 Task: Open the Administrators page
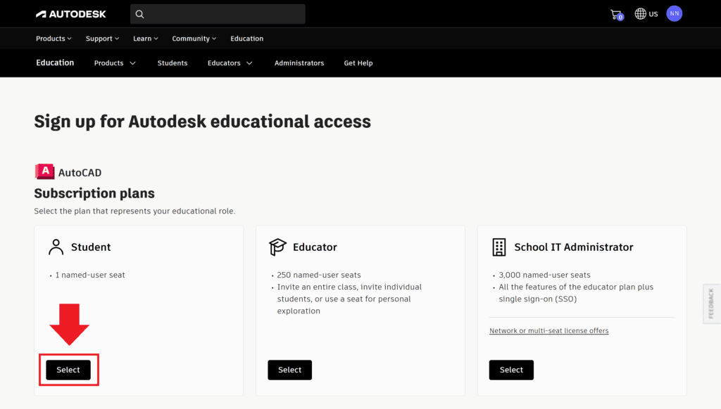coord(299,63)
